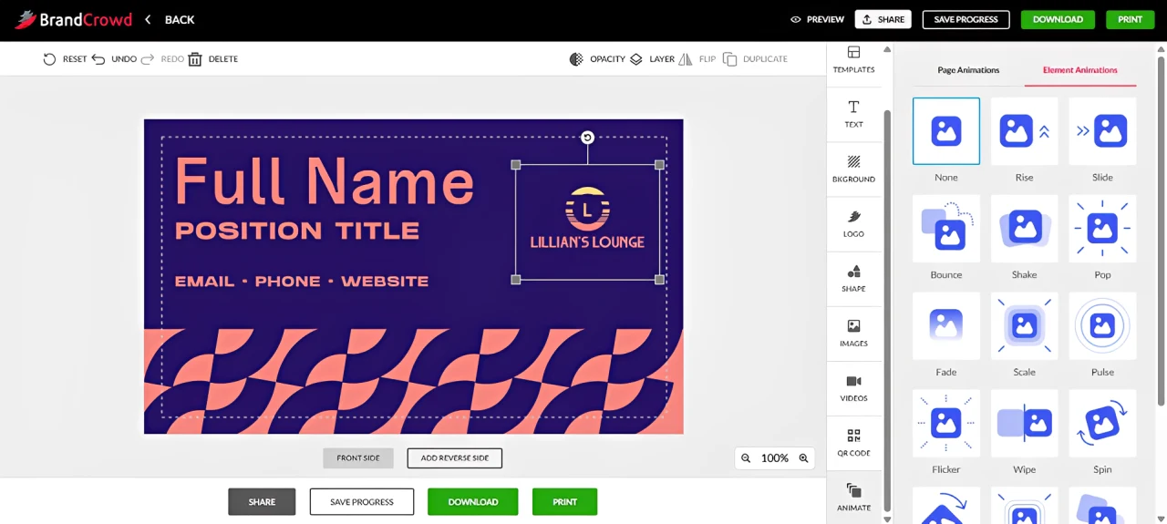Switch to the Element Animations tab

(x=1080, y=70)
